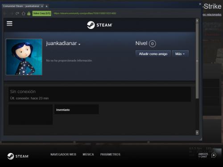Go back with the browser back arrow
This screenshot has height=167, width=223.
[x=5, y=14]
